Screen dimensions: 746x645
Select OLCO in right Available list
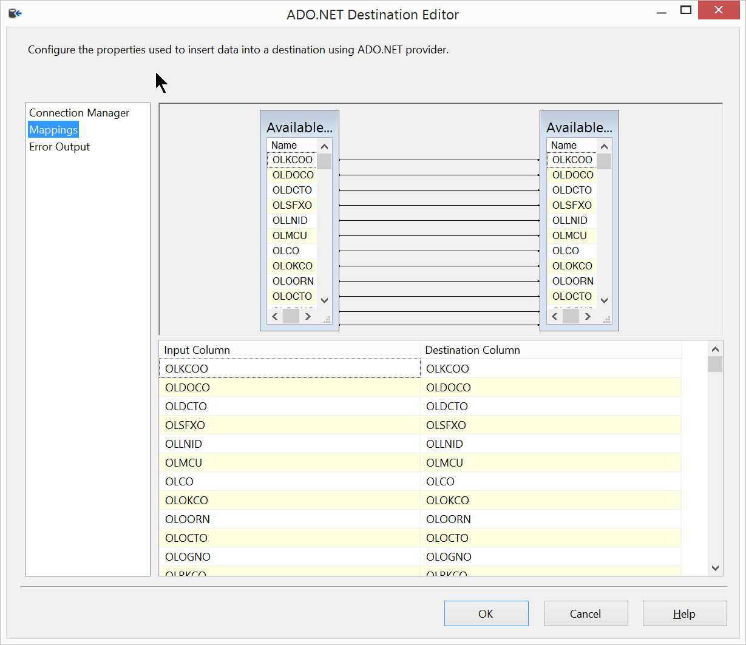pos(572,251)
